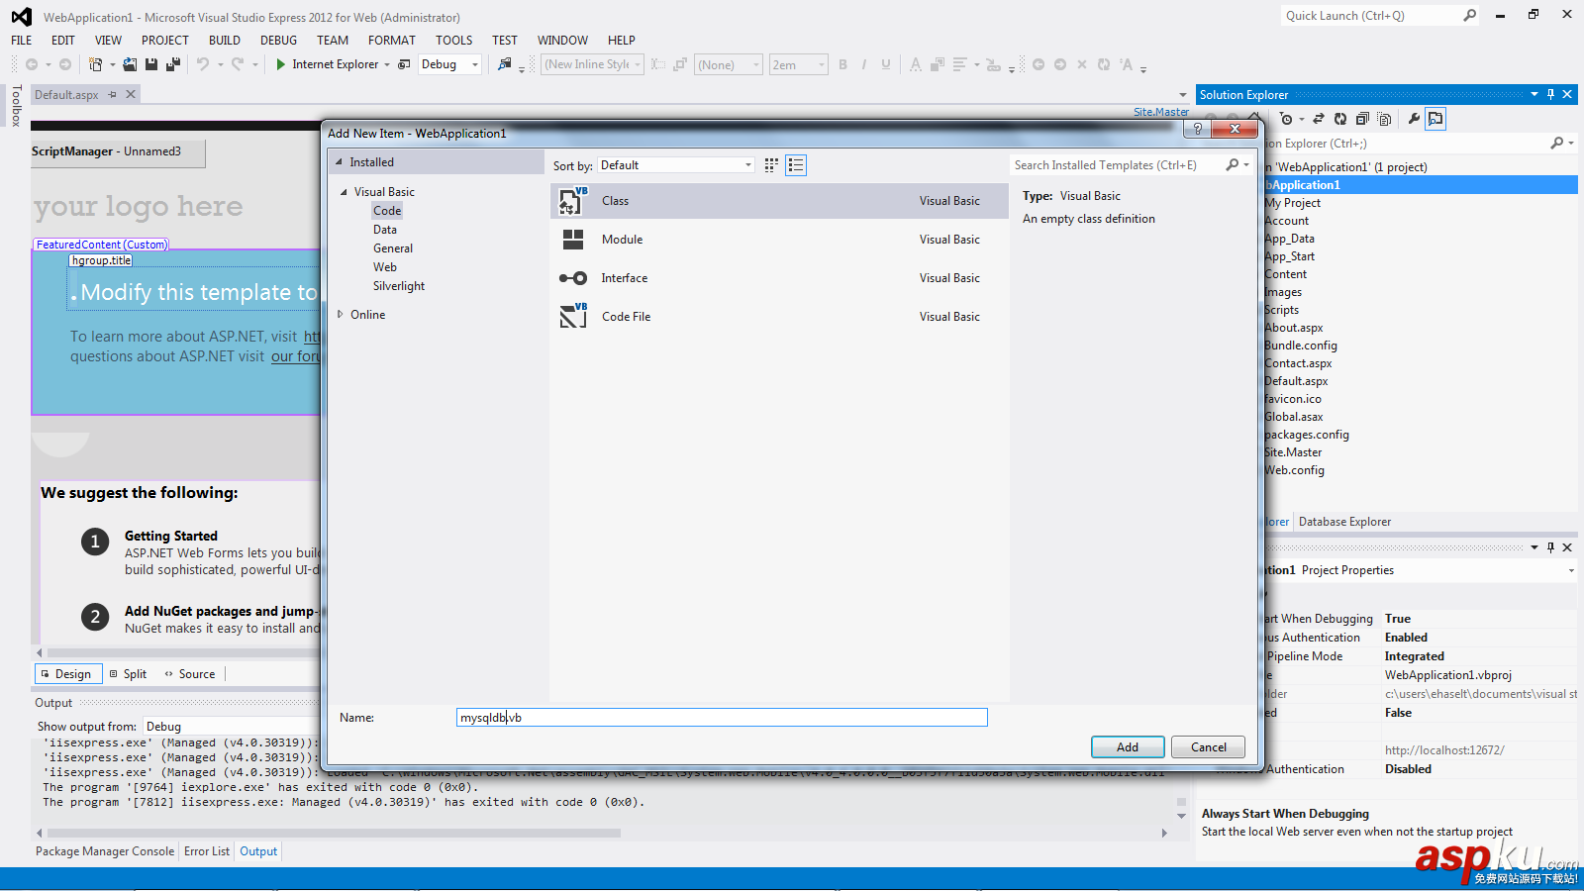
Task: Switch to Split view tab
Action: 128,674
